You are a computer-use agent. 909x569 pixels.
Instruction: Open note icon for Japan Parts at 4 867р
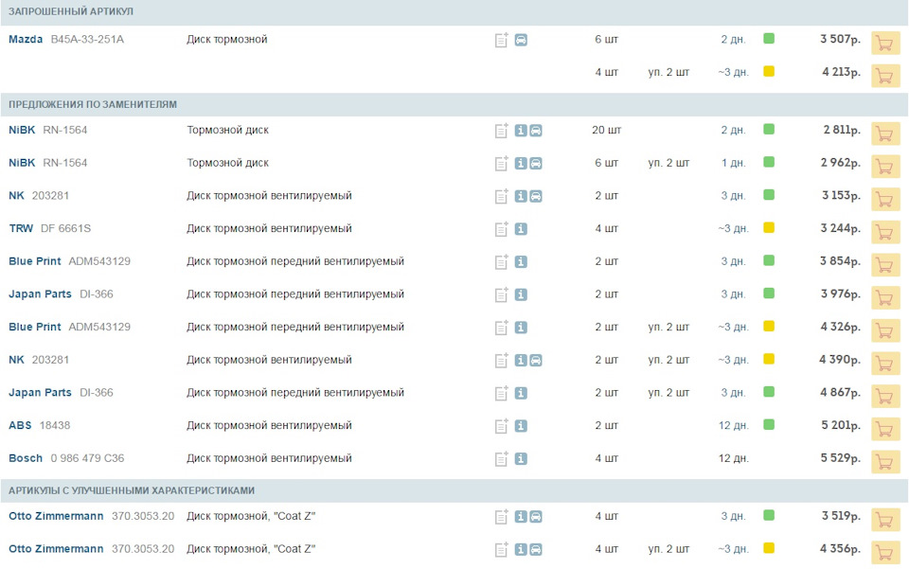(502, 393)
